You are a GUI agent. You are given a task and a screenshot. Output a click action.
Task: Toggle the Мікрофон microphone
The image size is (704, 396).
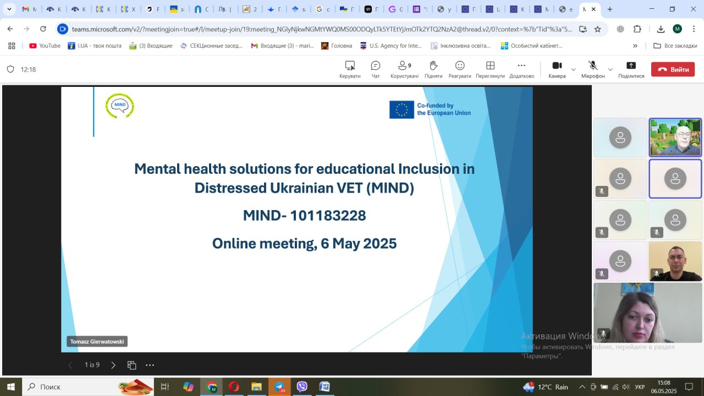[x=593, y=69]
